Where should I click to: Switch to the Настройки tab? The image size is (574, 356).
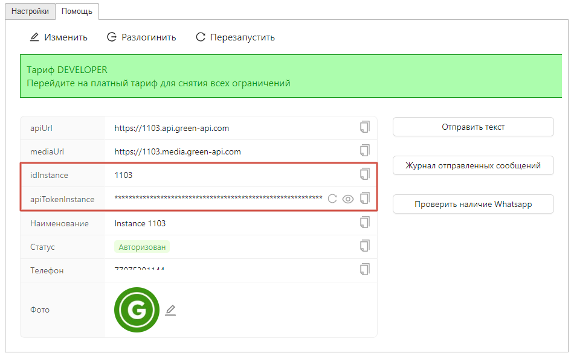[30, 11]
